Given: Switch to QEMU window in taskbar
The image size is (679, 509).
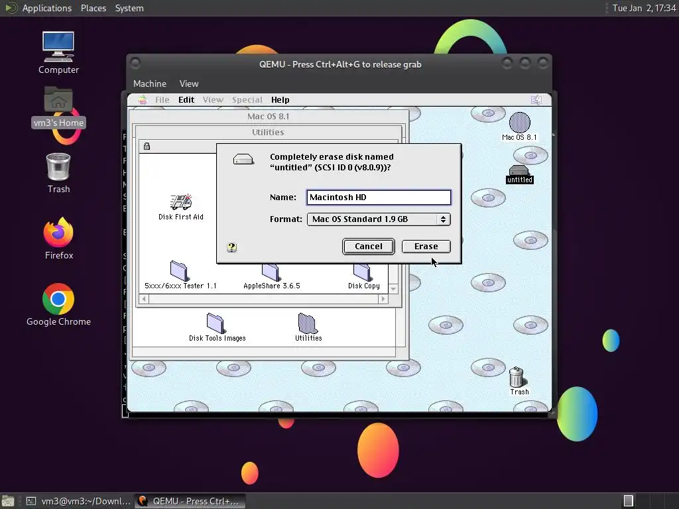Looking at the screenshot, I should click(x=189, y=501).
